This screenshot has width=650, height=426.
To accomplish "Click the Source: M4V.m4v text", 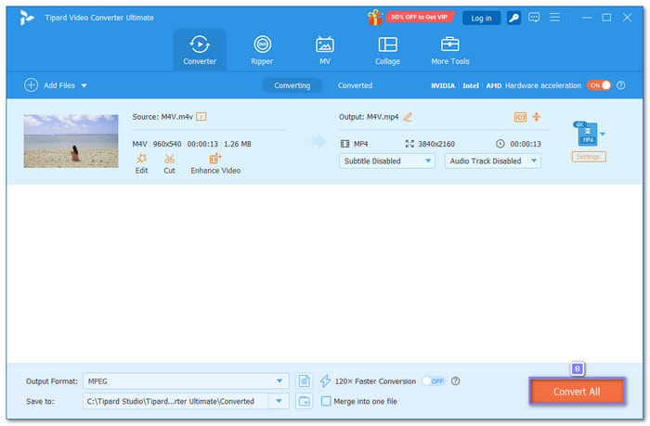I will [x=162, y=117].
